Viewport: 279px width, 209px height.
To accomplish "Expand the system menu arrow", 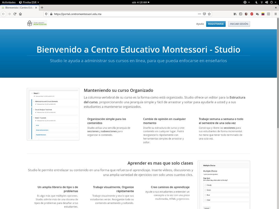I will tap(275, 2).
